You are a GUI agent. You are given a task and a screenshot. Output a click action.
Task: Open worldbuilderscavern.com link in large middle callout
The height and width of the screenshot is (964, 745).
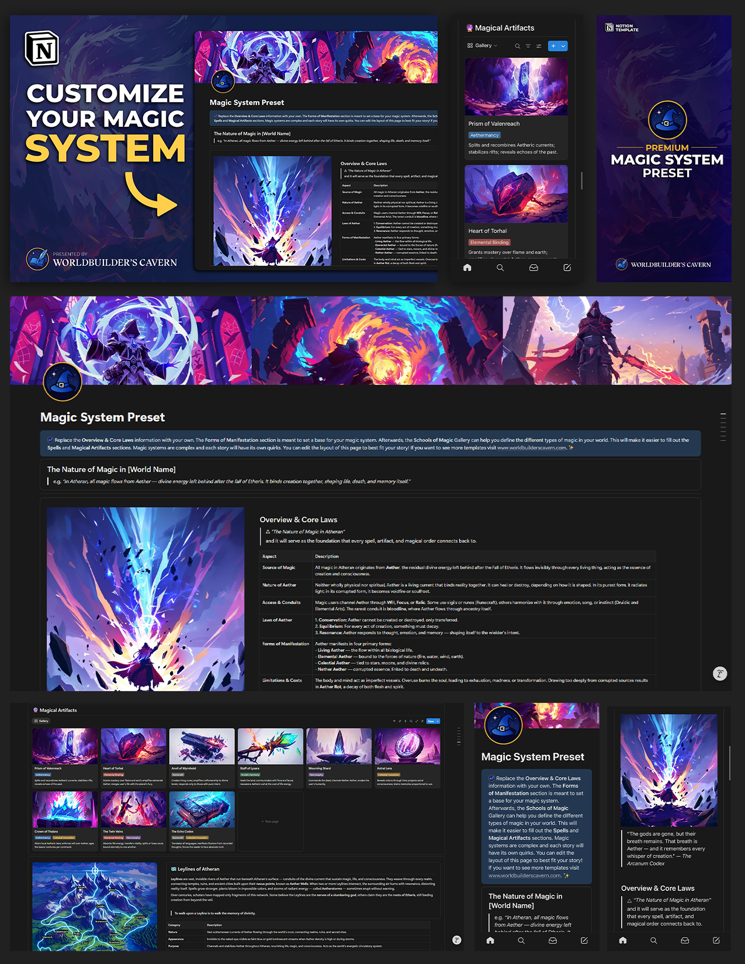(x=531, y=448)
